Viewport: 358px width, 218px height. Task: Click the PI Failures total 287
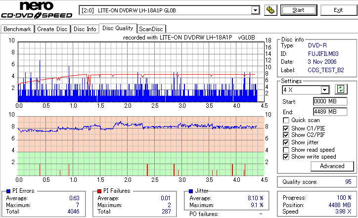pyautogui.click(x=166, y=212)
